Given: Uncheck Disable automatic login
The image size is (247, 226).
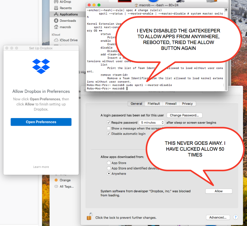Looking at the screenshot, I should tap(109, 134).
